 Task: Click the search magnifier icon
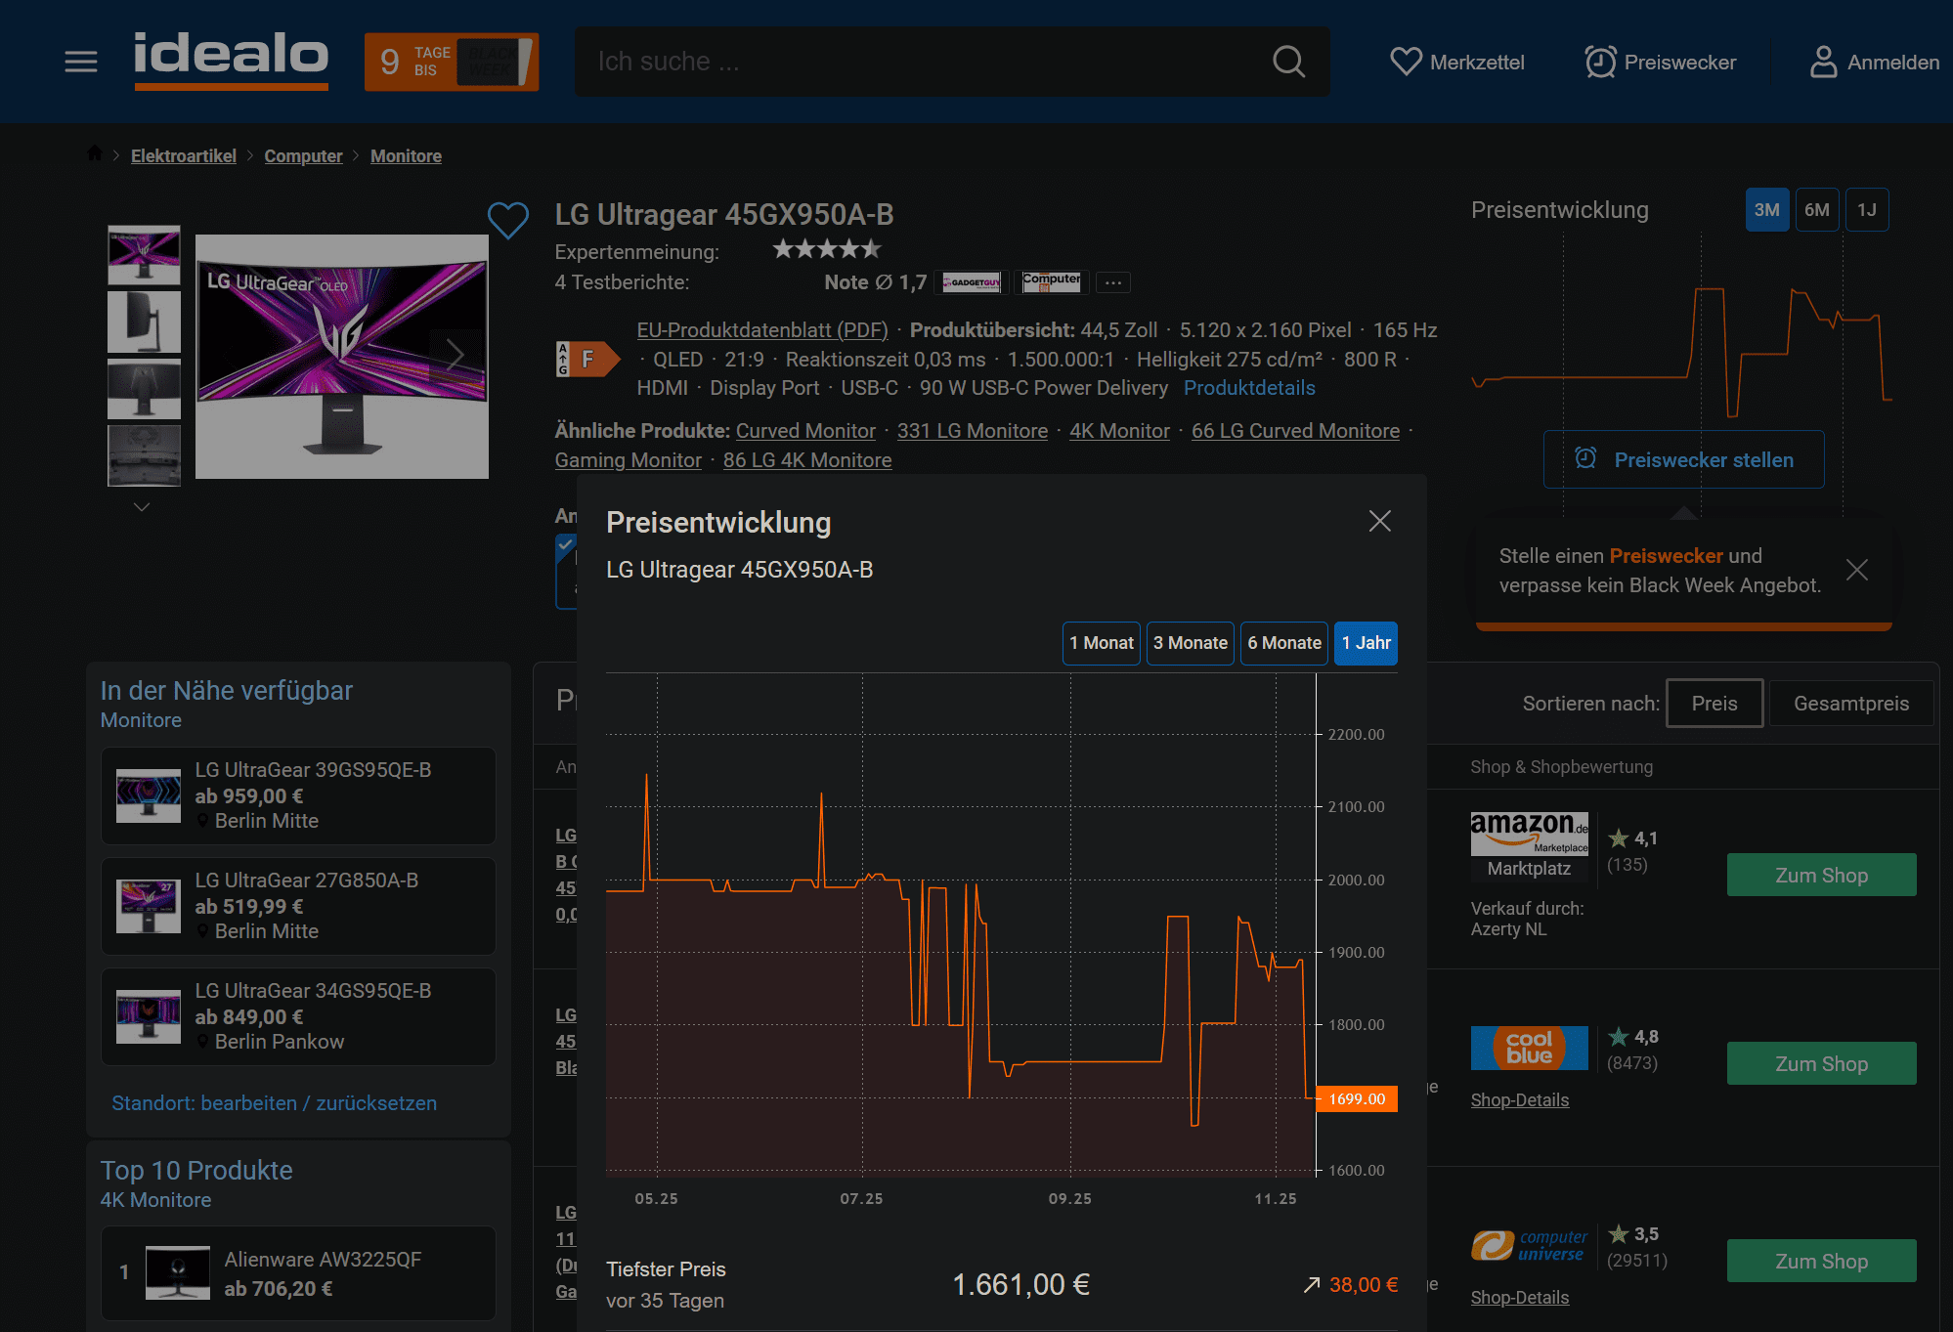click(1288, 62)
